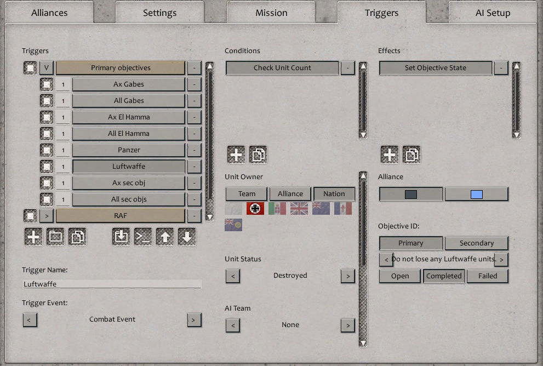Screen dimensions: 543x366
Task: Toggle checkbox for All Gabes trigger
Action: (47, 101)
